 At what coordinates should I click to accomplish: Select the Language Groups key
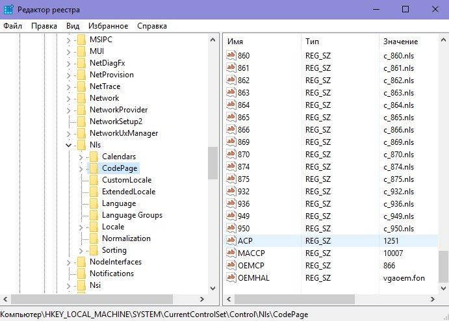coord(132,215)
